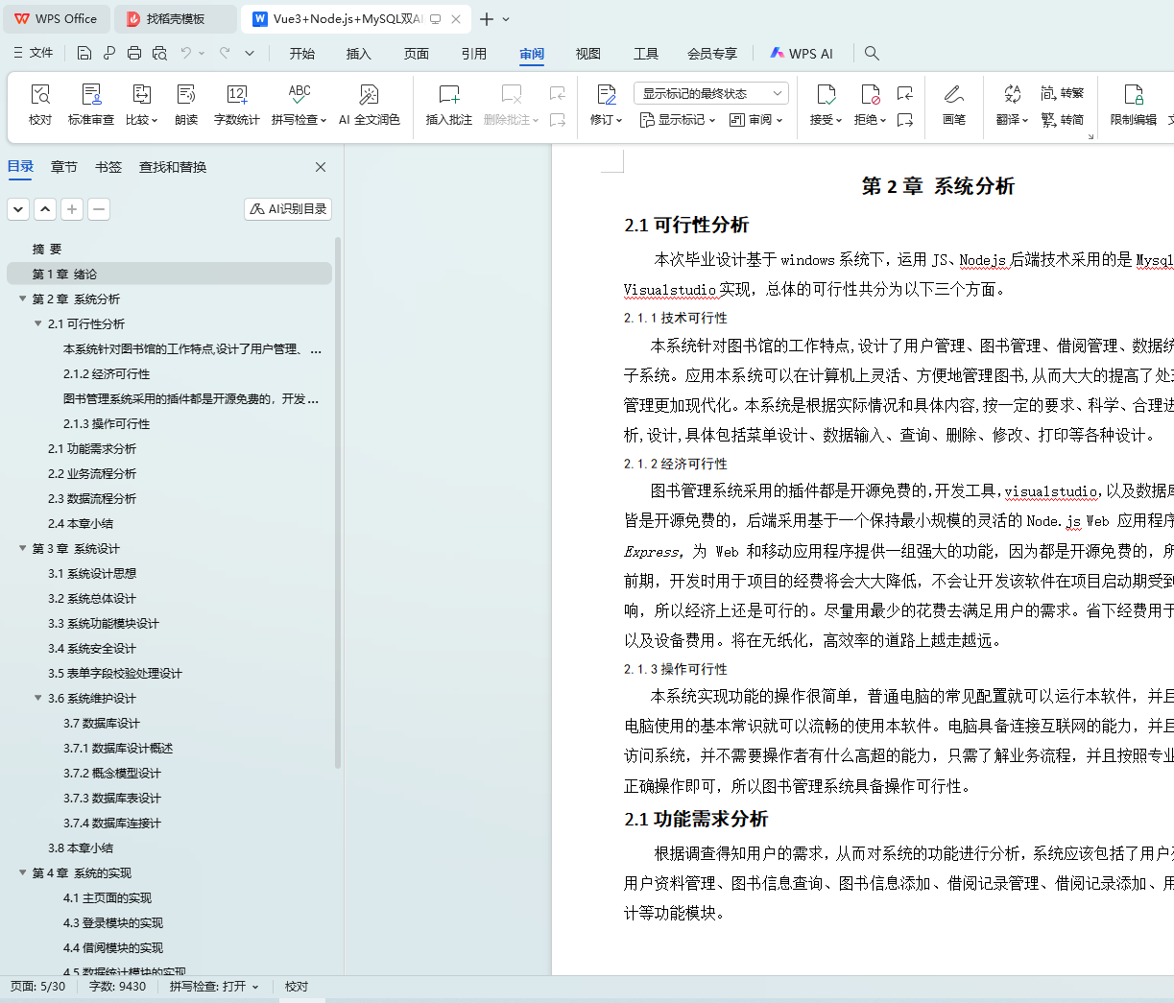
Task: Switch to the 找稻壳模板 window tab
Action: [x=175, y=19]
